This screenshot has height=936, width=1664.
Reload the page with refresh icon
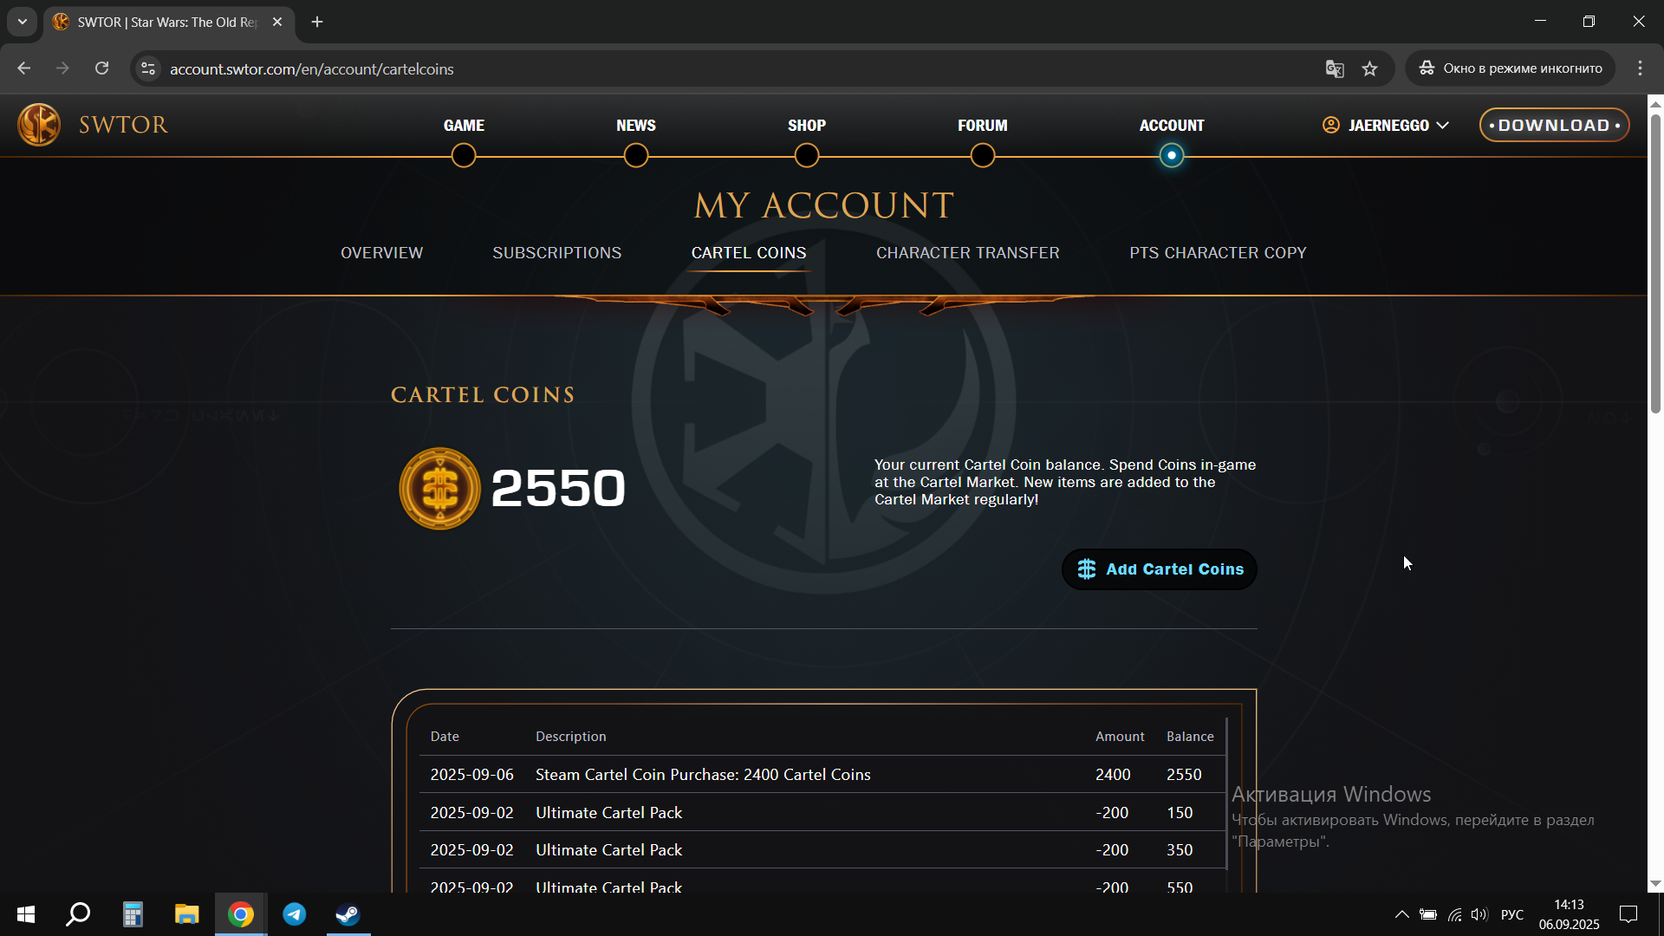click(x=101, y=68)
